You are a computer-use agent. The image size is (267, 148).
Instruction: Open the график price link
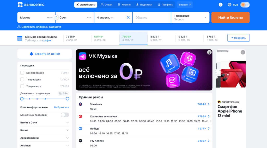pos(47,40)
